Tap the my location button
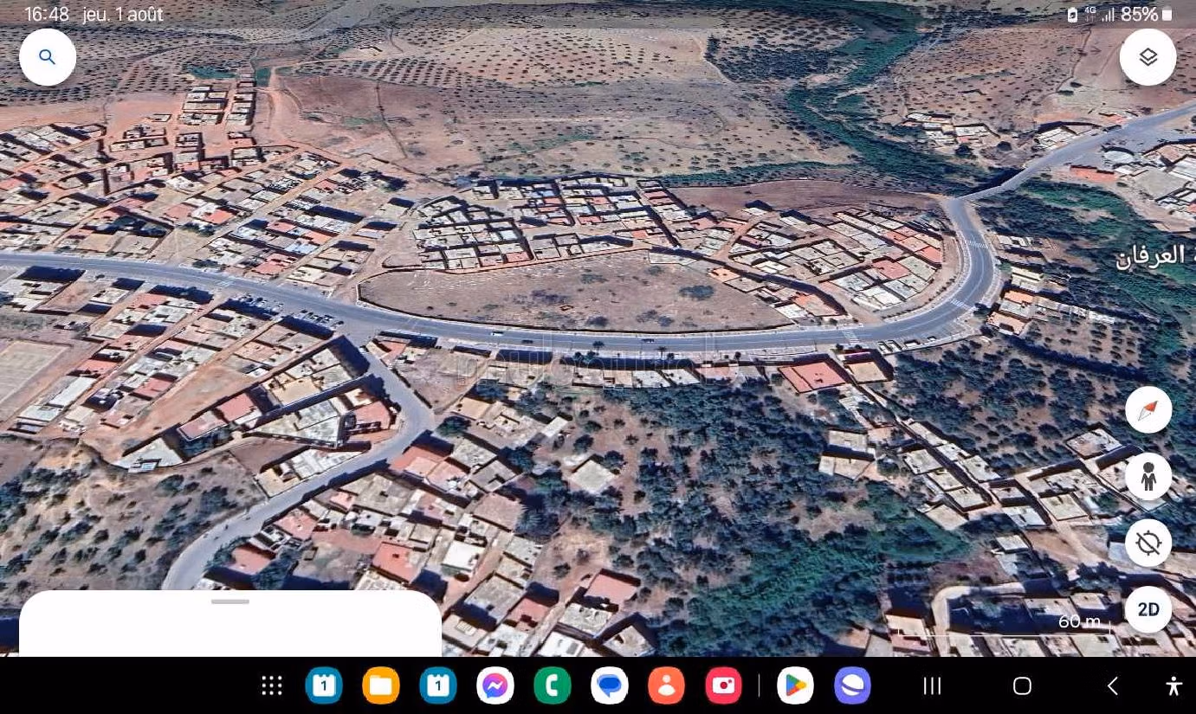Screen dimensions: 1196x714 tap(1148, 544)
